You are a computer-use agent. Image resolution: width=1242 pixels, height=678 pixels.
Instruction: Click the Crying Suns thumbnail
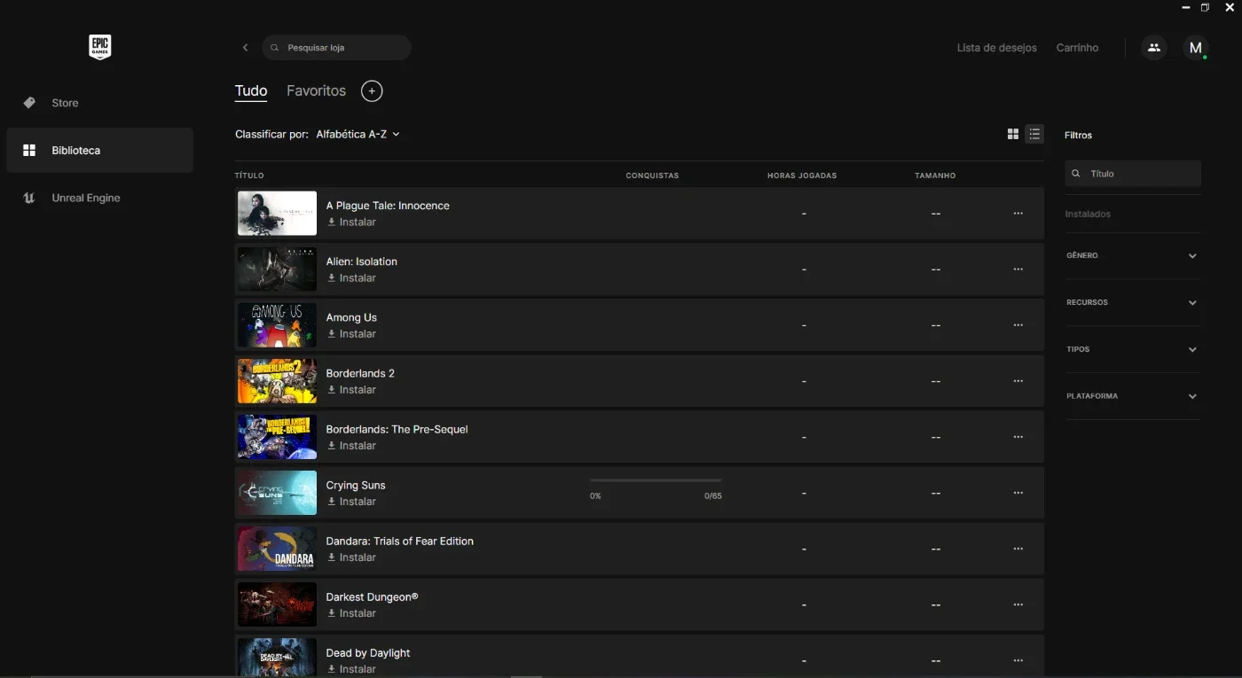coord(277,493)
